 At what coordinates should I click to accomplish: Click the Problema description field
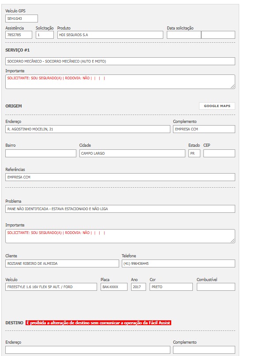[120, 209]
